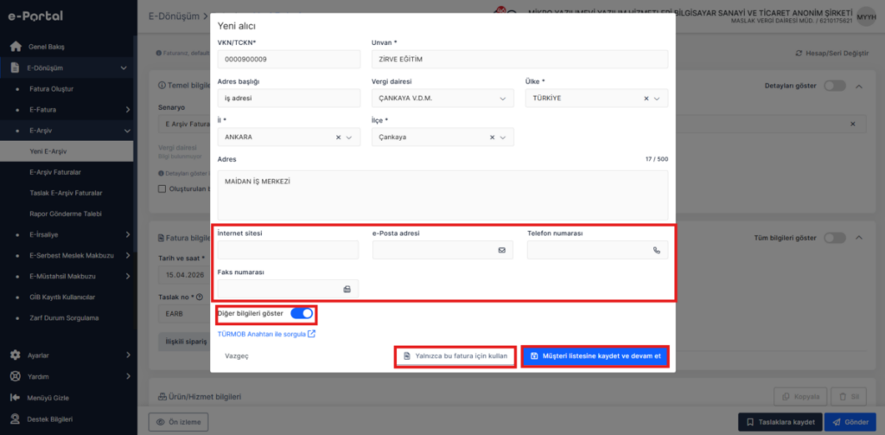Click the Ayarlar gear icon
The height and width of the screenshot is (435, 885).
pos(16,355)
